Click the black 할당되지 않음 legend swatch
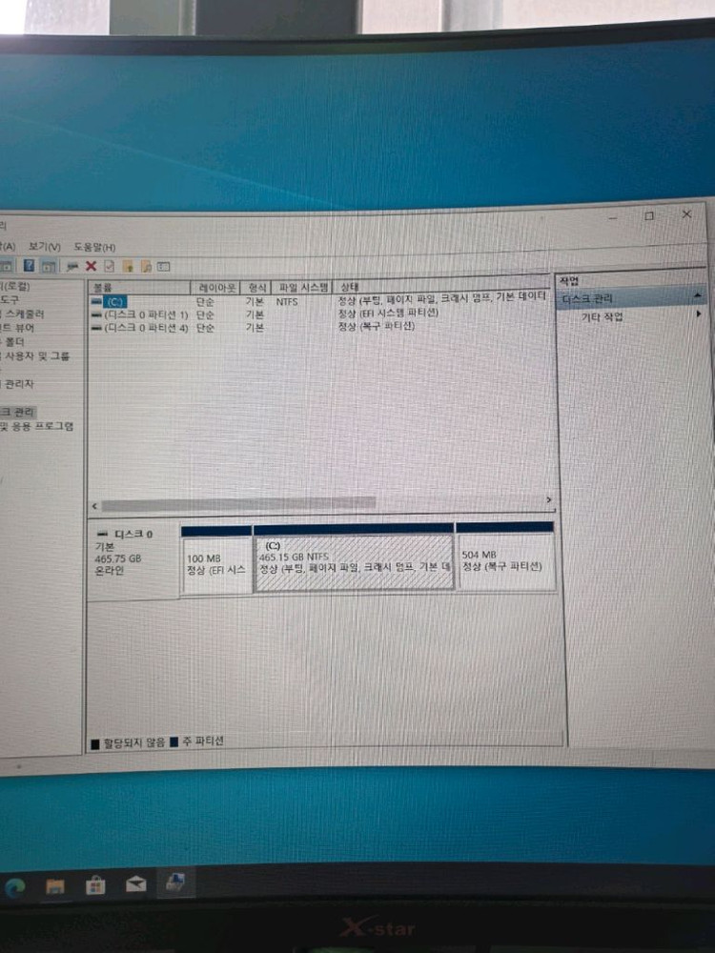 pyautogui.click(x=95, y=744)
